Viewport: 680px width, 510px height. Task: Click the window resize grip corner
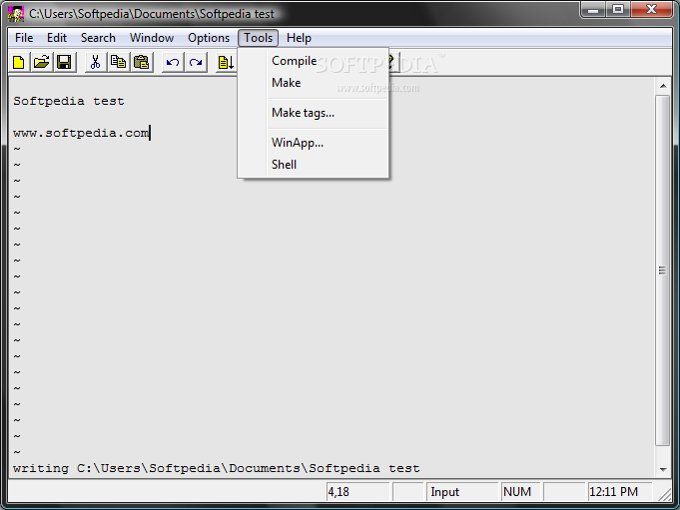tap(665, 495)
